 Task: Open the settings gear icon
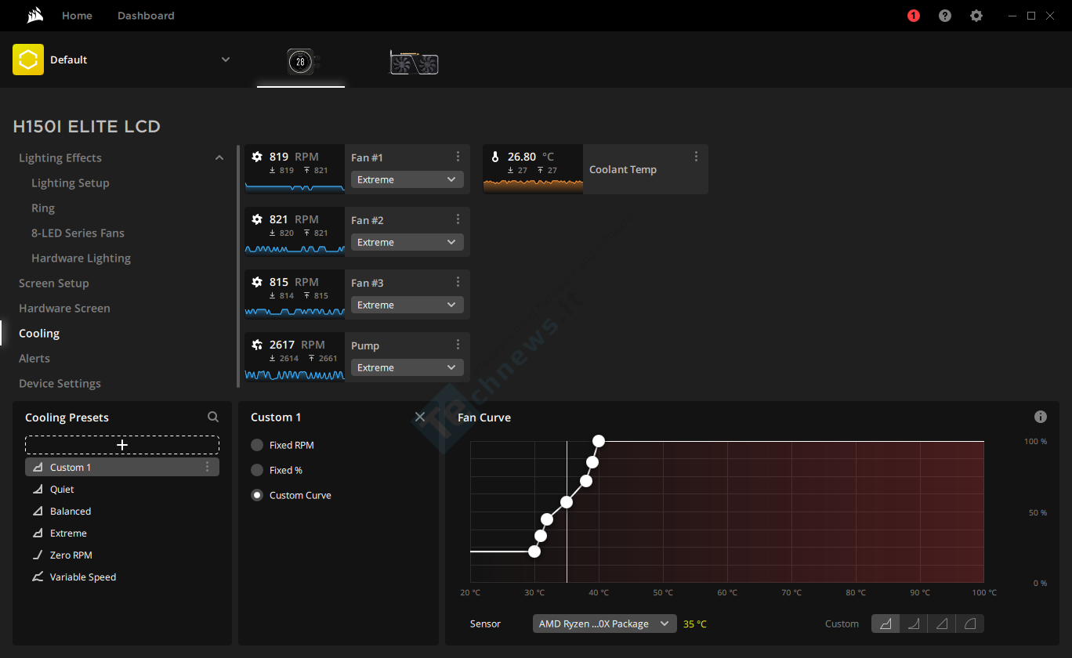[x=976, y=16]
